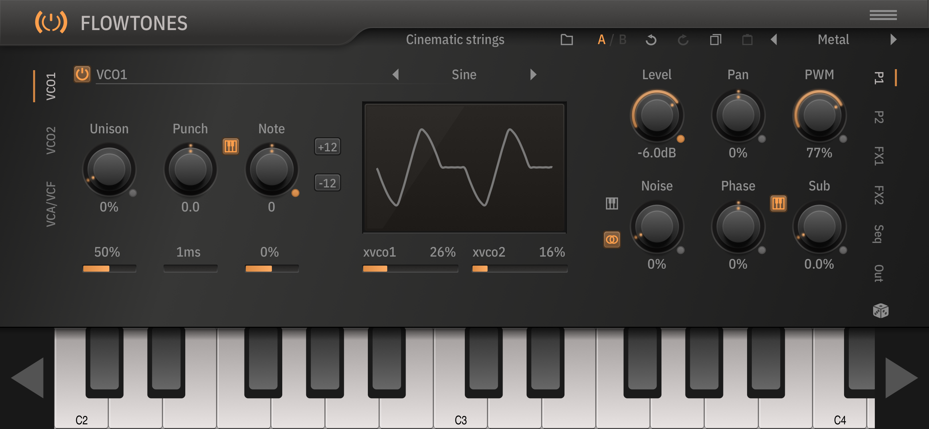Click the Flowtones logo icon
Image resolution: width=929 pixels, height=429 pixels.
pos(51,22)
